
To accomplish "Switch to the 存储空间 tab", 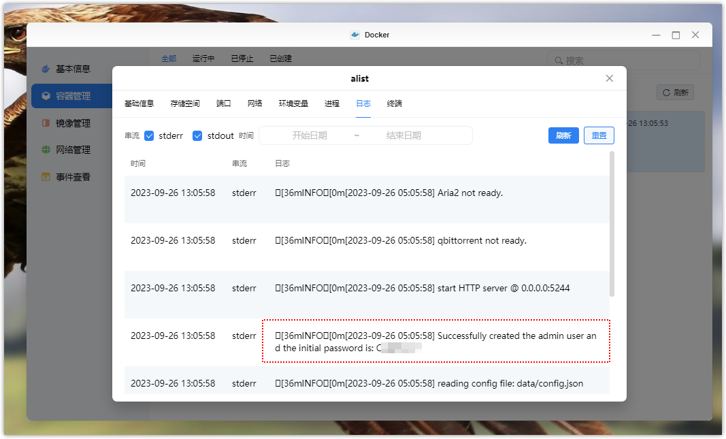I will (185, 103).
